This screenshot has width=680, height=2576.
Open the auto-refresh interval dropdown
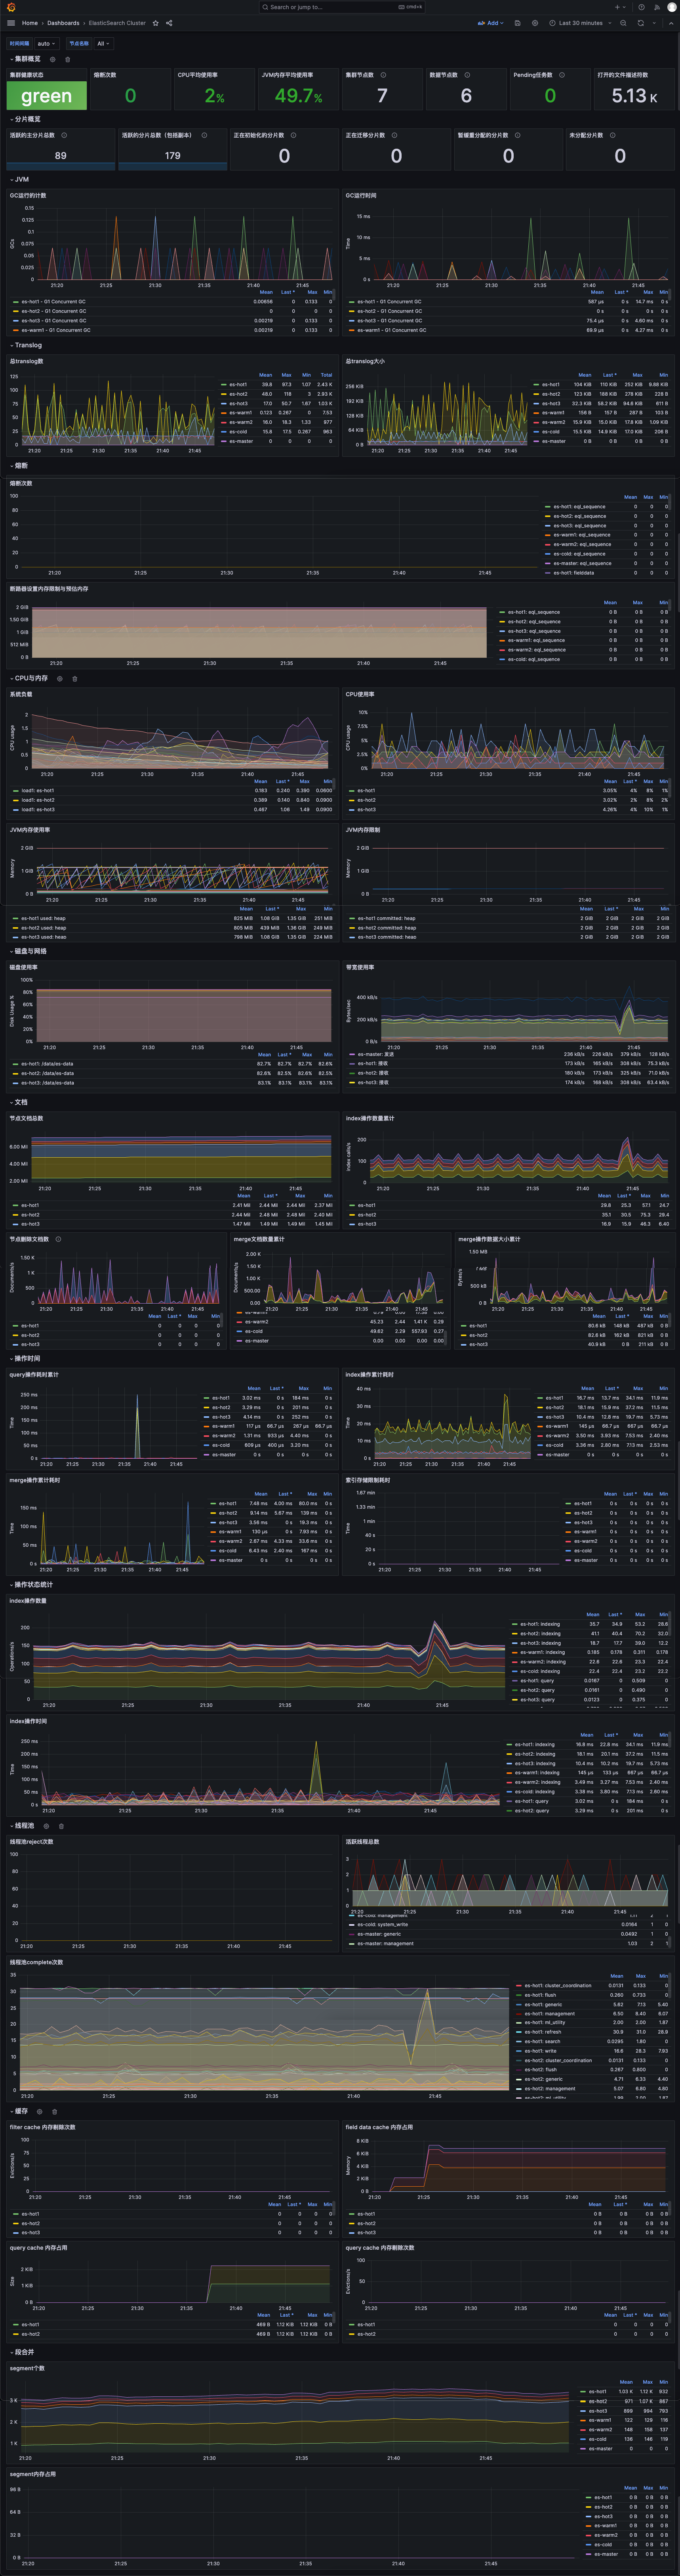pos(654,23)
